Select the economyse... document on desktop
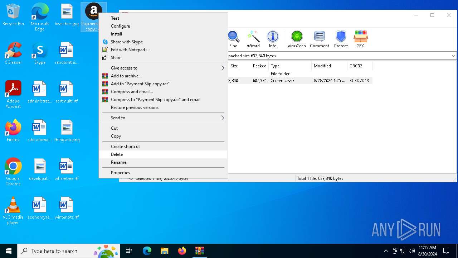 tap(40, 209)
